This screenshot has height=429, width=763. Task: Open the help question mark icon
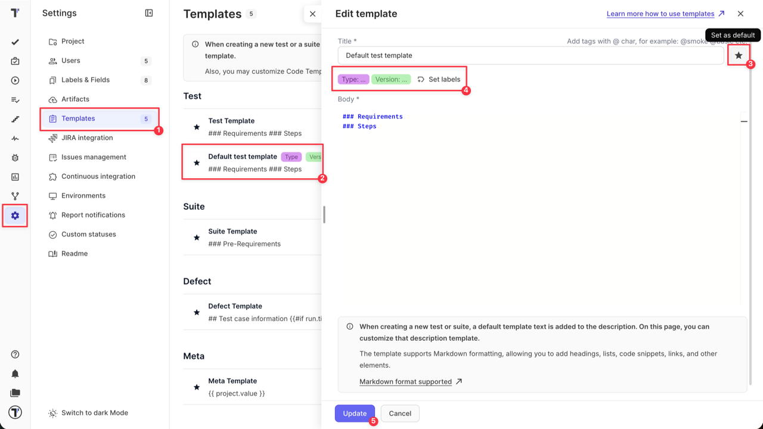point(15,355)
